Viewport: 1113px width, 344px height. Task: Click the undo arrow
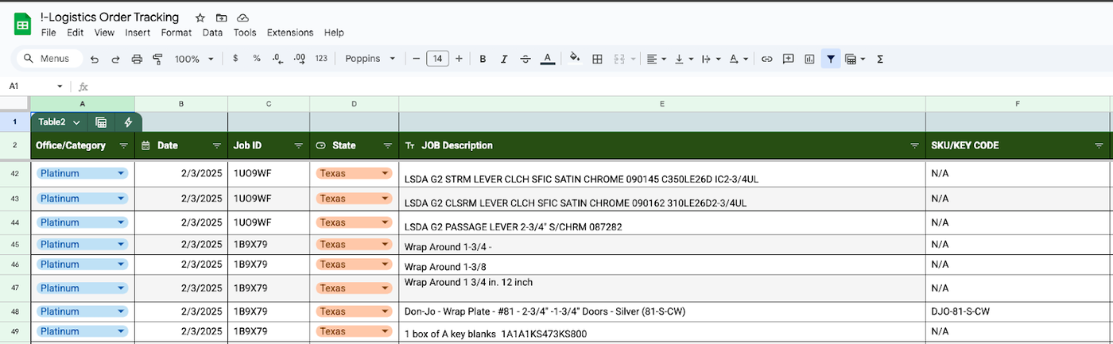click(95, 59)
